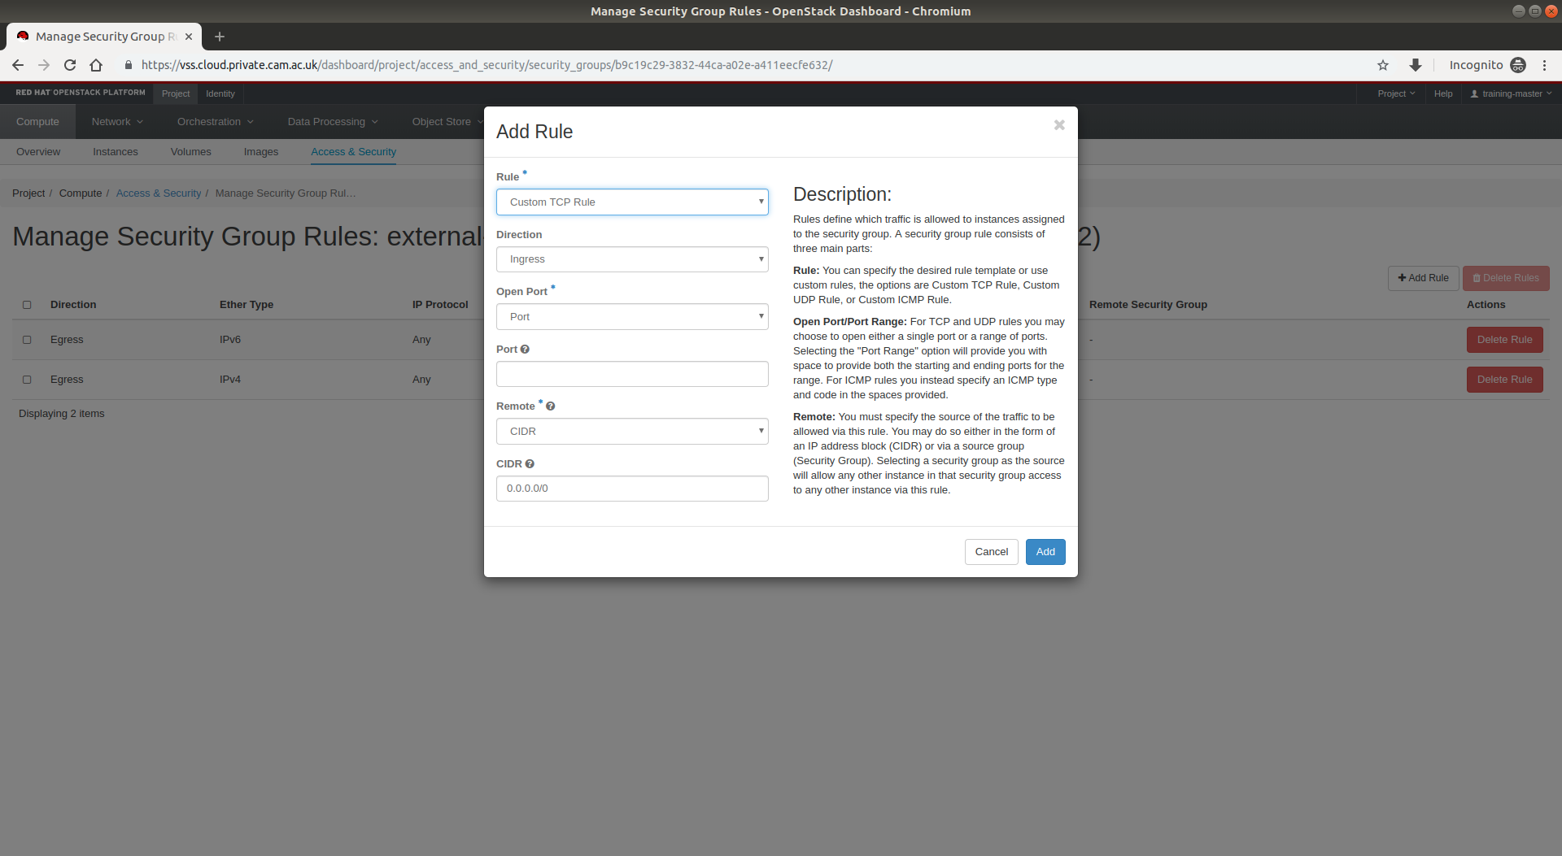Open the Network menu in navigation bar
The image size is (1562, 856).
tap(117, 122)
